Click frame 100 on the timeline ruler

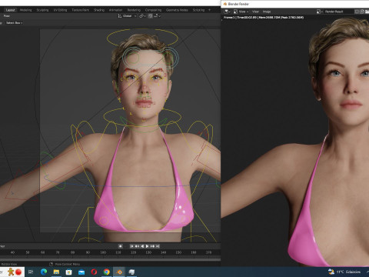(x=103, y=252)
